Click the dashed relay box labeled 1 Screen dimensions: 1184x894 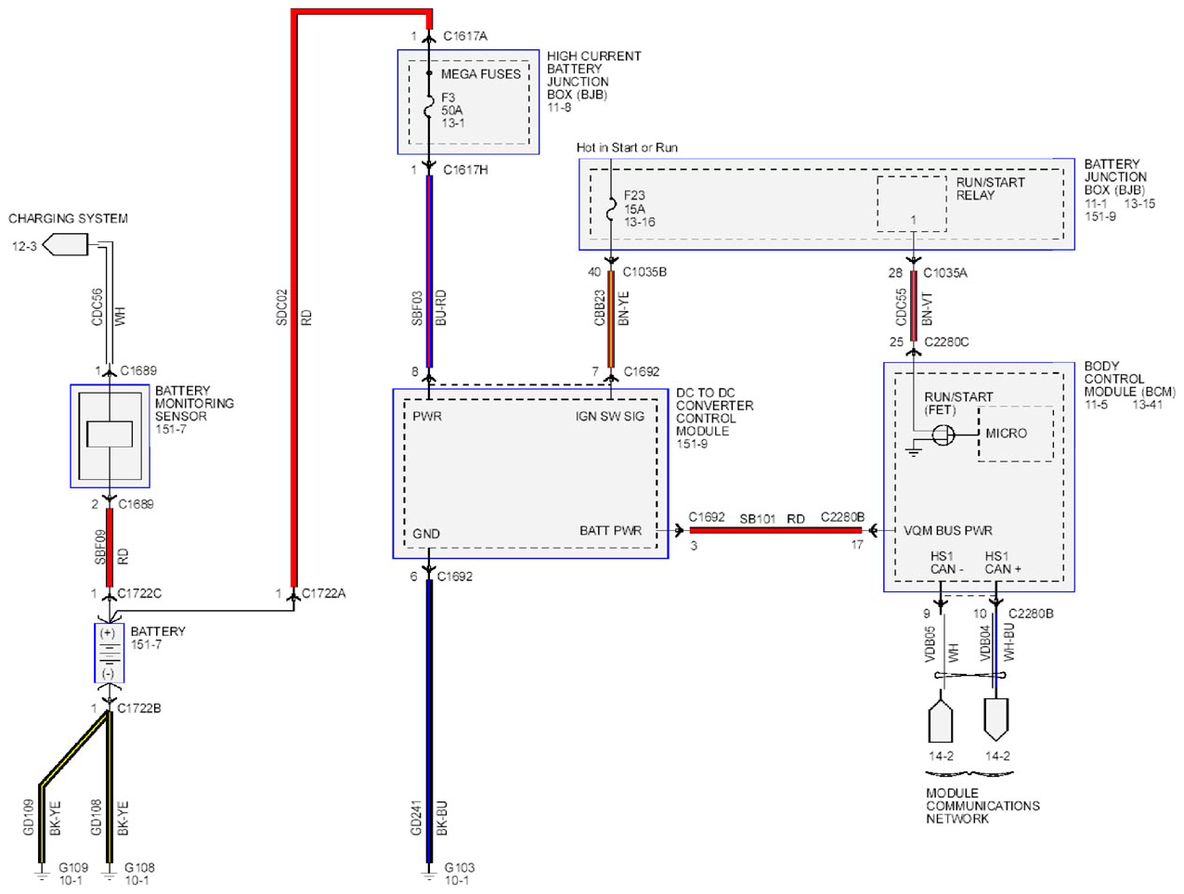click(x=912, y=203)
